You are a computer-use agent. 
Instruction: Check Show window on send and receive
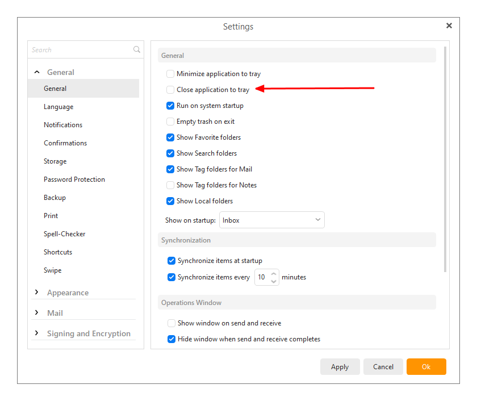(171, 323)
